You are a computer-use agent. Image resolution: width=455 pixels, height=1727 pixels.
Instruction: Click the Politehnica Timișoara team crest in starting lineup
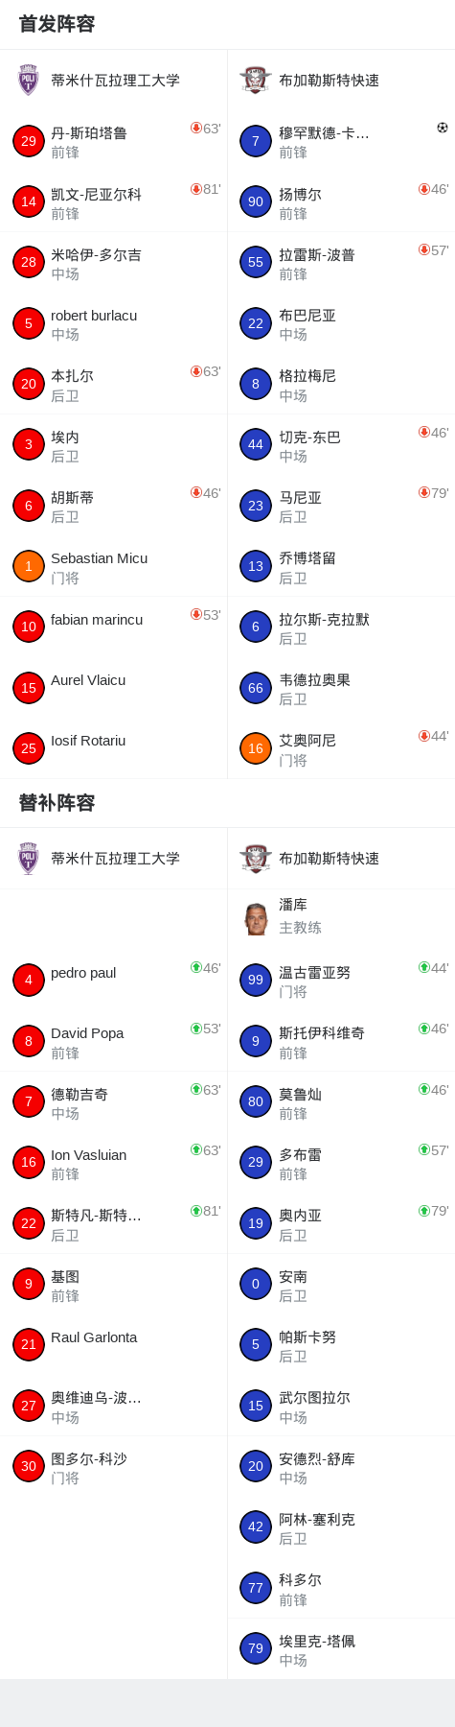[x=28, y=80]
